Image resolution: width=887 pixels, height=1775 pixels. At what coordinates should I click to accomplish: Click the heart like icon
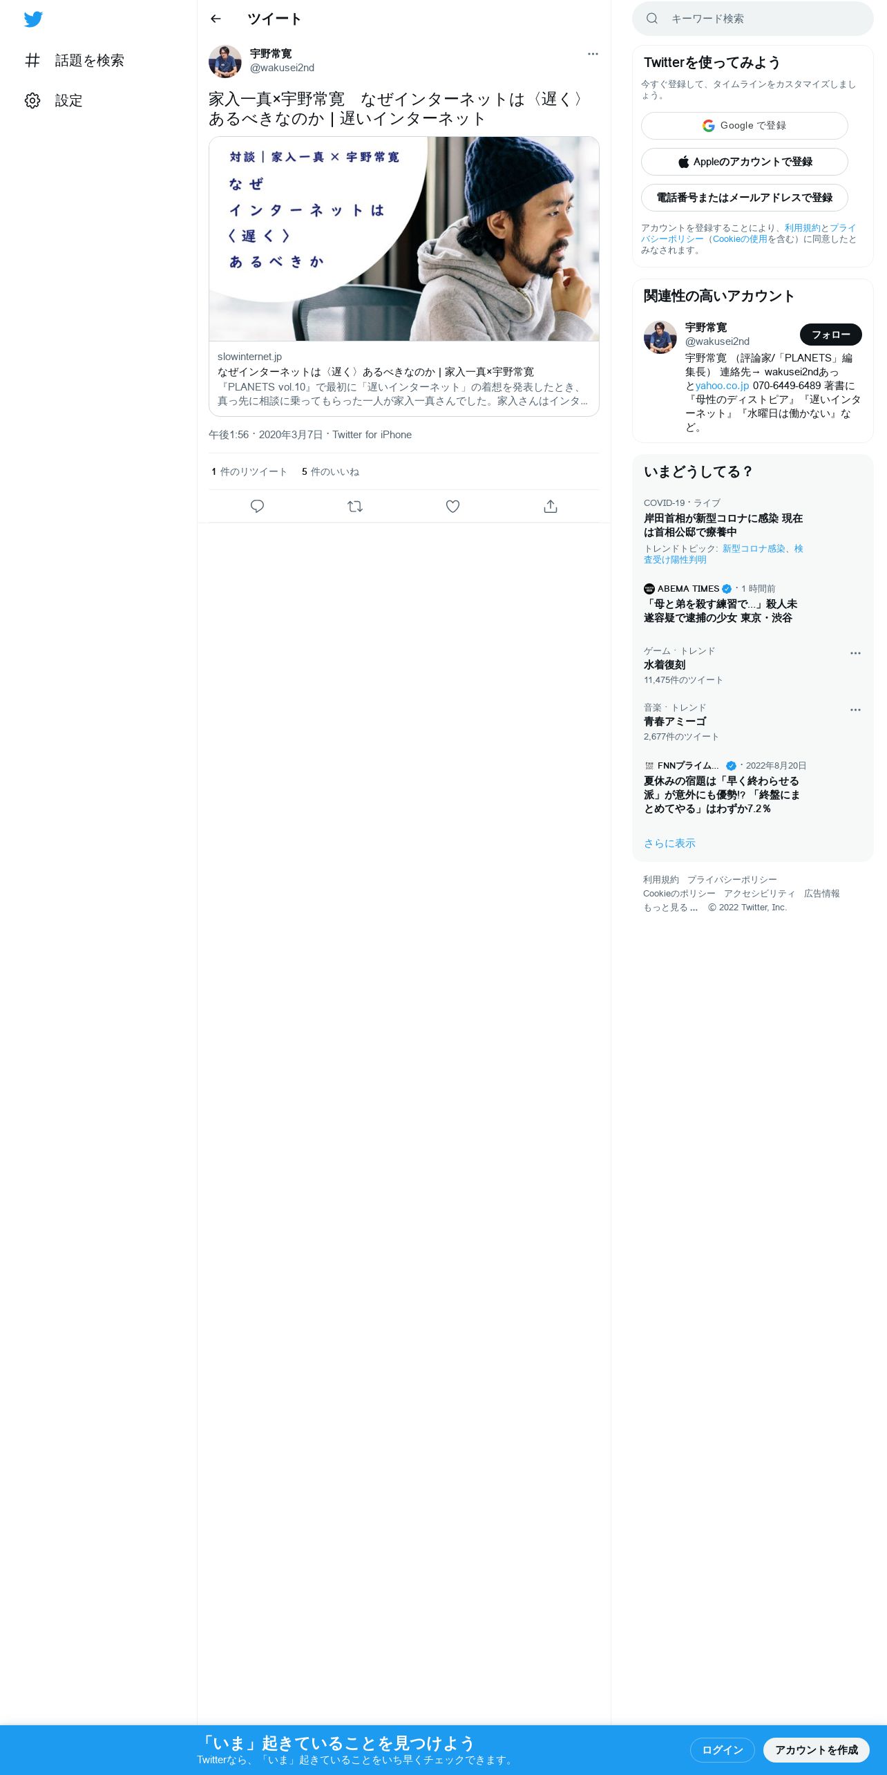[452, 507]
